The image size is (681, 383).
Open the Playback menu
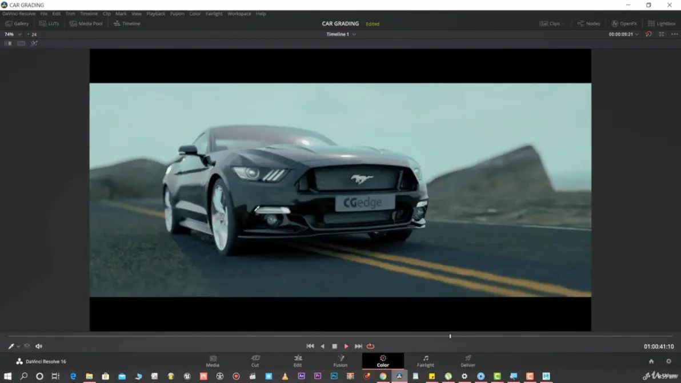[x=155, y=14]
